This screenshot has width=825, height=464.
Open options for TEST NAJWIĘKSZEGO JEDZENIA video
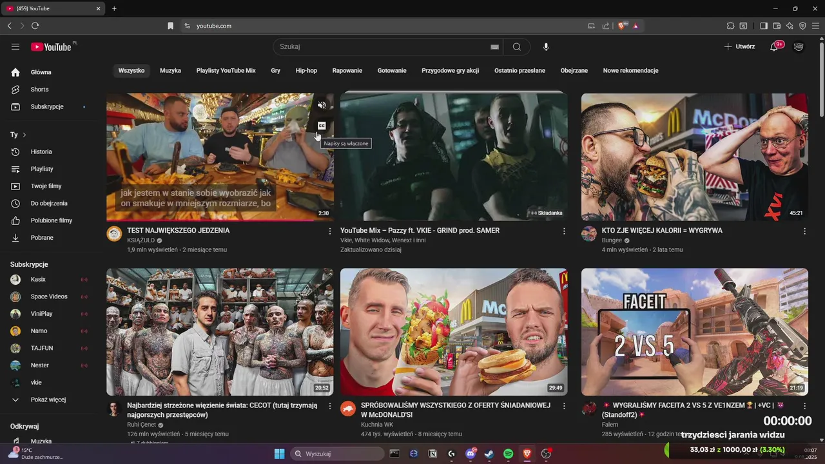(x=330, y=231)
